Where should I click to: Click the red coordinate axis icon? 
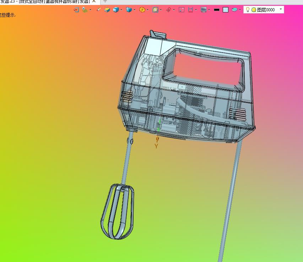[x=168, y=10]
